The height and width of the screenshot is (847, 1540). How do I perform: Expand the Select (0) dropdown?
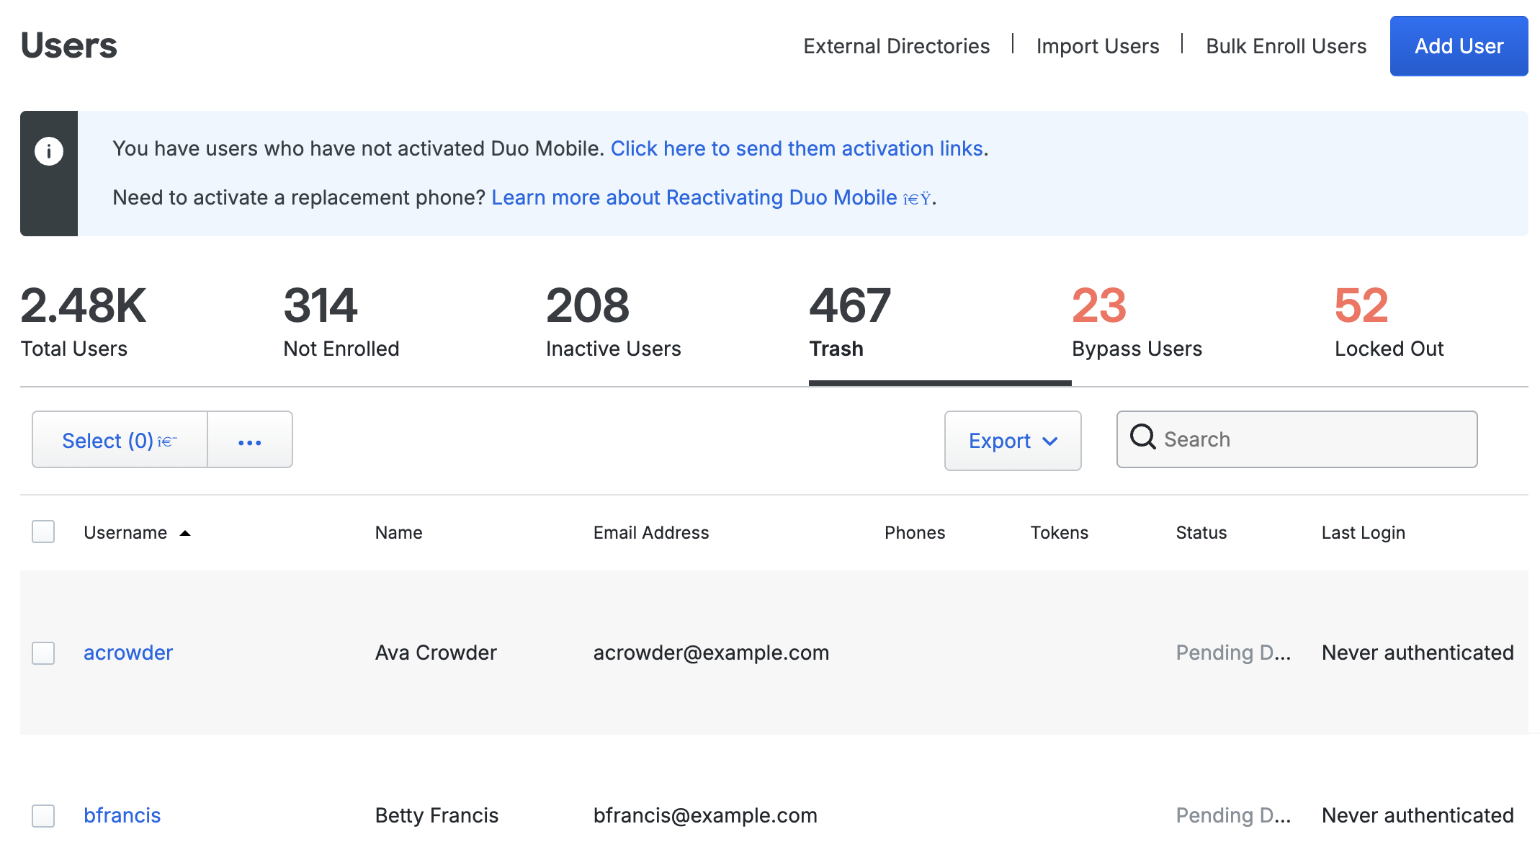120,441
